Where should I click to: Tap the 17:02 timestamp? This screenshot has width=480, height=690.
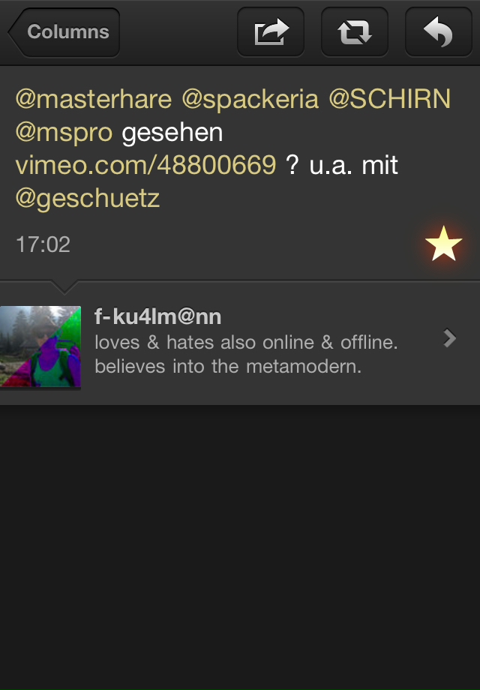pyautogui.click(x=43, y=244)
